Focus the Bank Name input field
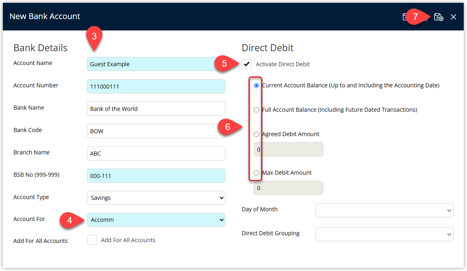This screenshot has width=467, height=271. click(x=156, y=109)
